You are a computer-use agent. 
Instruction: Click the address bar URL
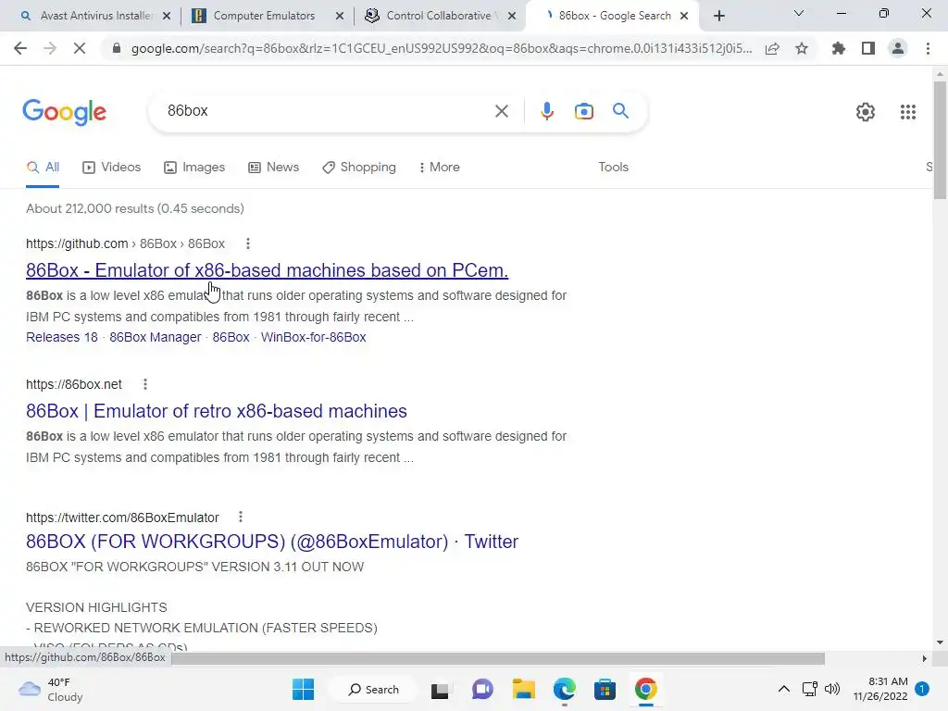pos(442,48)
